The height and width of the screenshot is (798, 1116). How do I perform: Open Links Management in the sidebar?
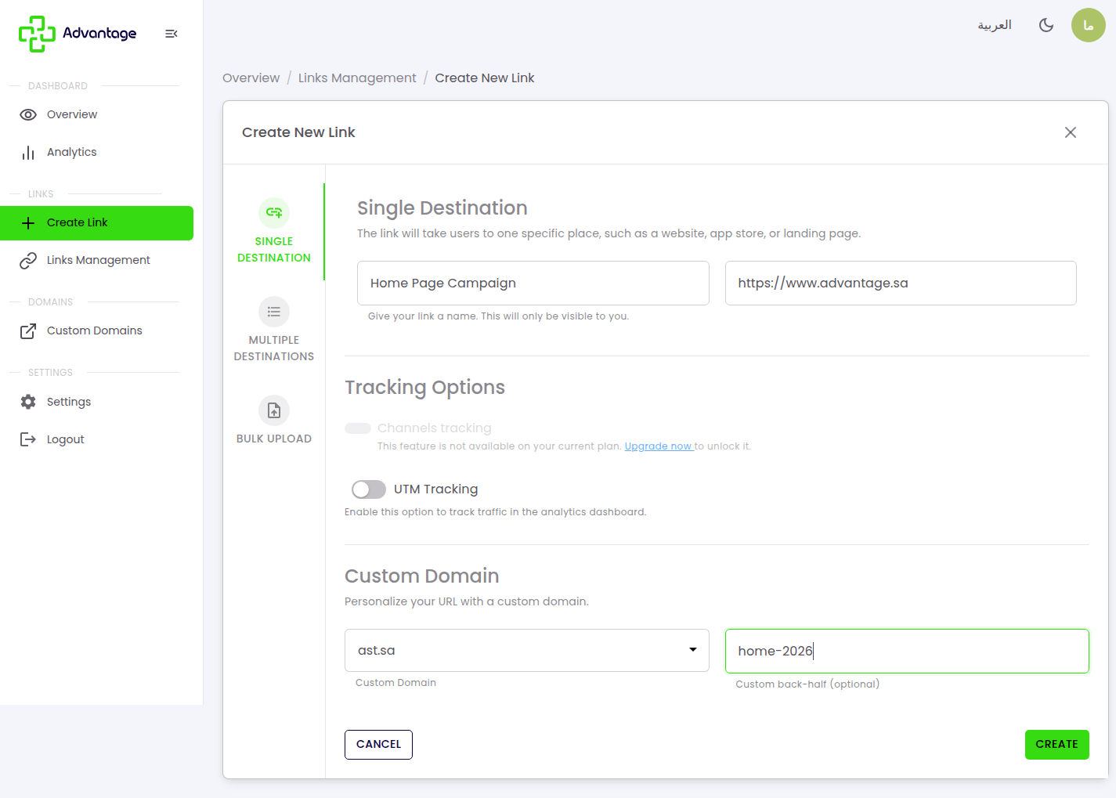[x=96, y=260]
